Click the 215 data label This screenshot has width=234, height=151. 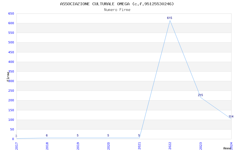pos(200,95)
